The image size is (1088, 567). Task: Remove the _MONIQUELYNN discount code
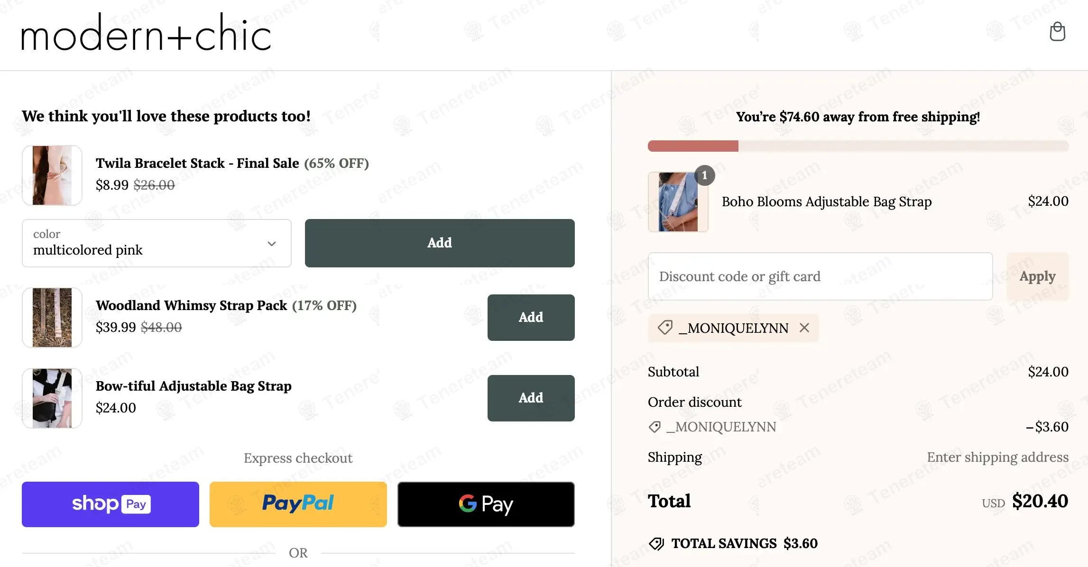[804, 328]
